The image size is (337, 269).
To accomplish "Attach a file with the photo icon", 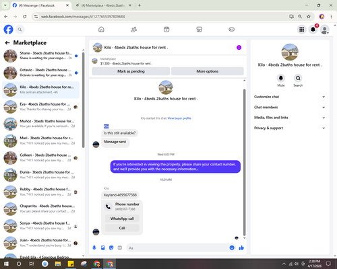I will [103, 247].
